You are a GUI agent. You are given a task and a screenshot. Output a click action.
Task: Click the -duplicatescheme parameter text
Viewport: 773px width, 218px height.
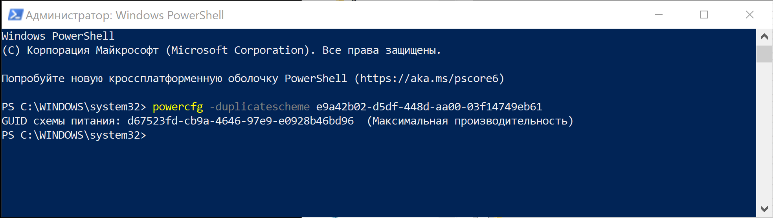point(259,107)
